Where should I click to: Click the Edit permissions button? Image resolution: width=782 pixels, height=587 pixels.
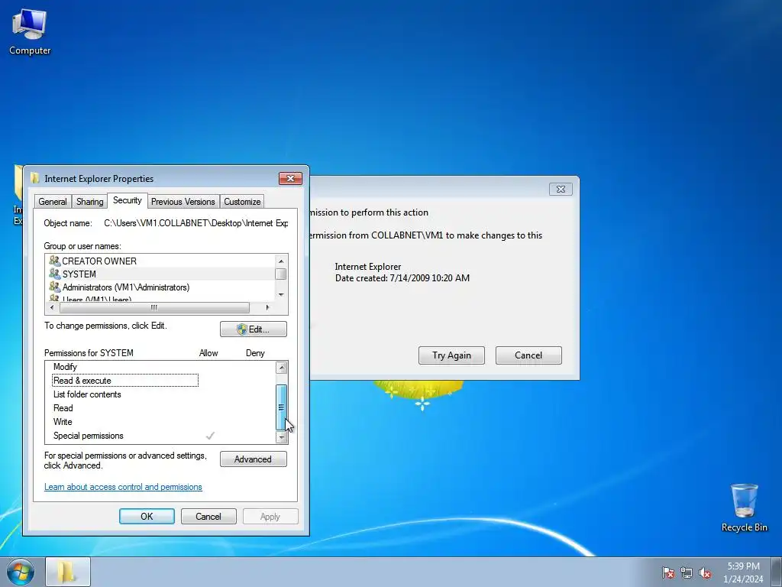[x=254, y=329]
